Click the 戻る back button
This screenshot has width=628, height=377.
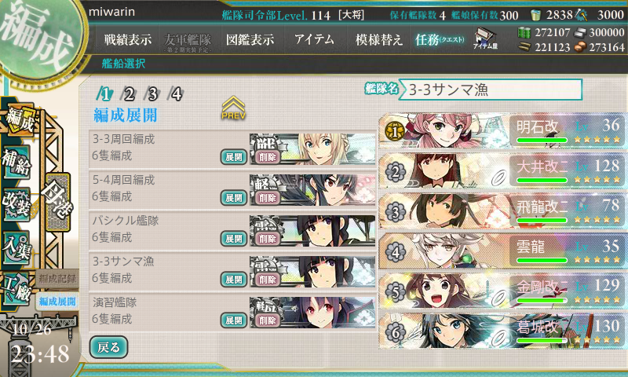click(x=108, y=347)
